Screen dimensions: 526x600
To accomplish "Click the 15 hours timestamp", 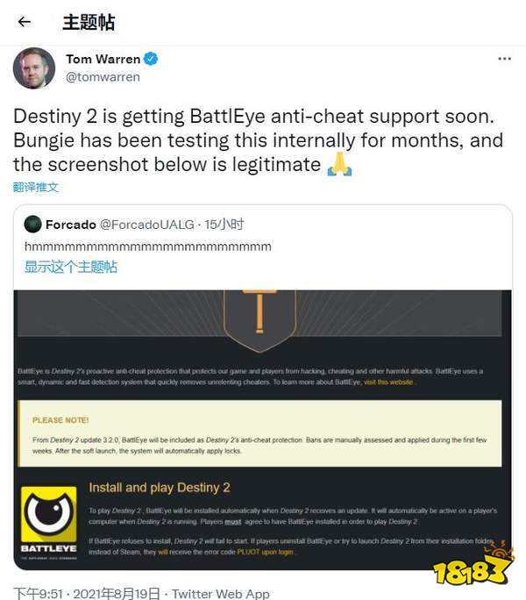I will tap(224, 225).
